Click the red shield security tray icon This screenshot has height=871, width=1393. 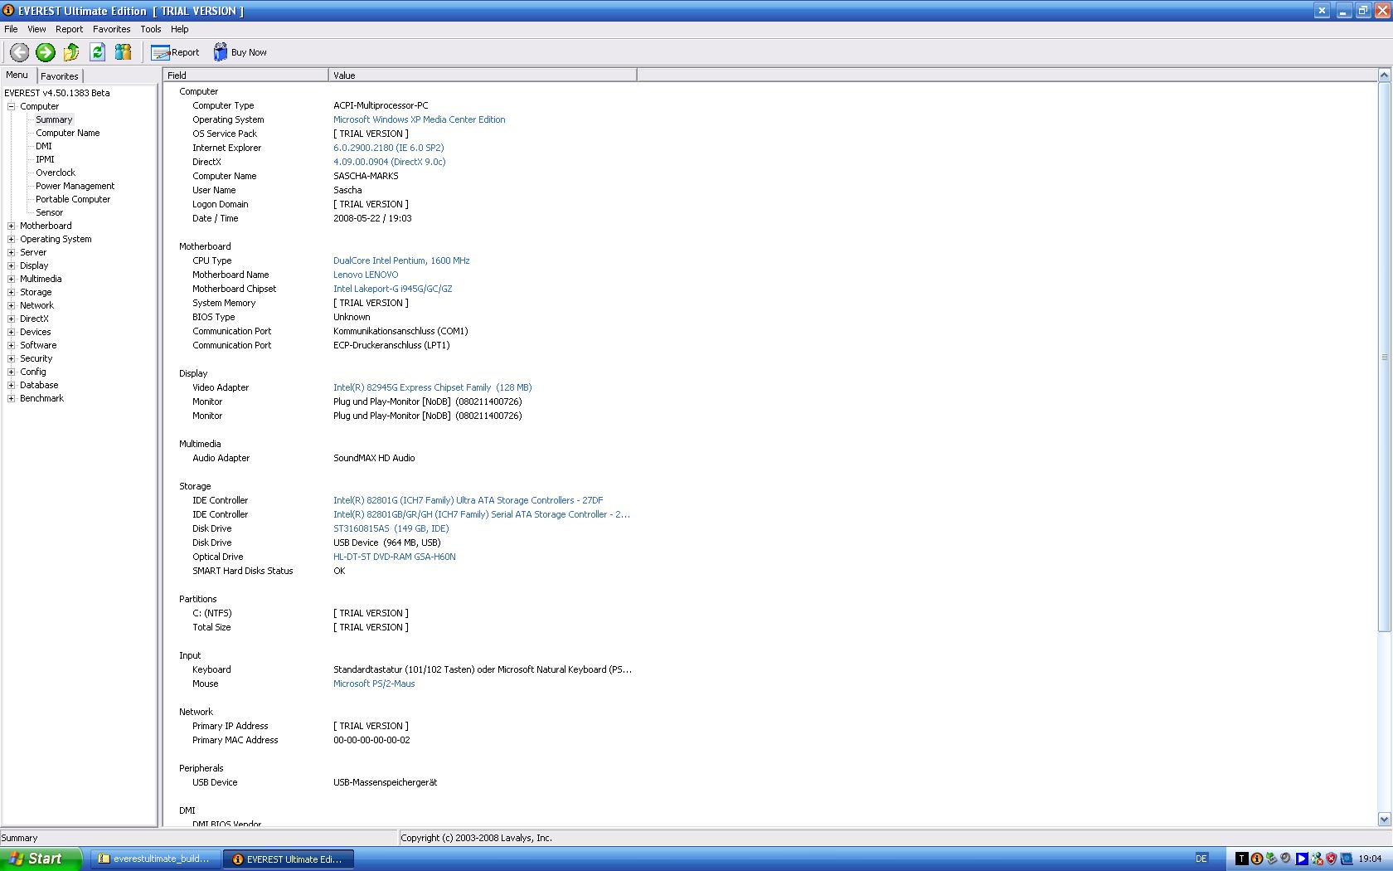coord(1332,859)
